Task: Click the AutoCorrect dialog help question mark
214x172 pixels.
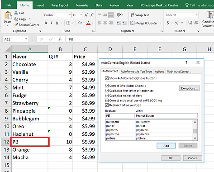Action: (x=186, y=62)
